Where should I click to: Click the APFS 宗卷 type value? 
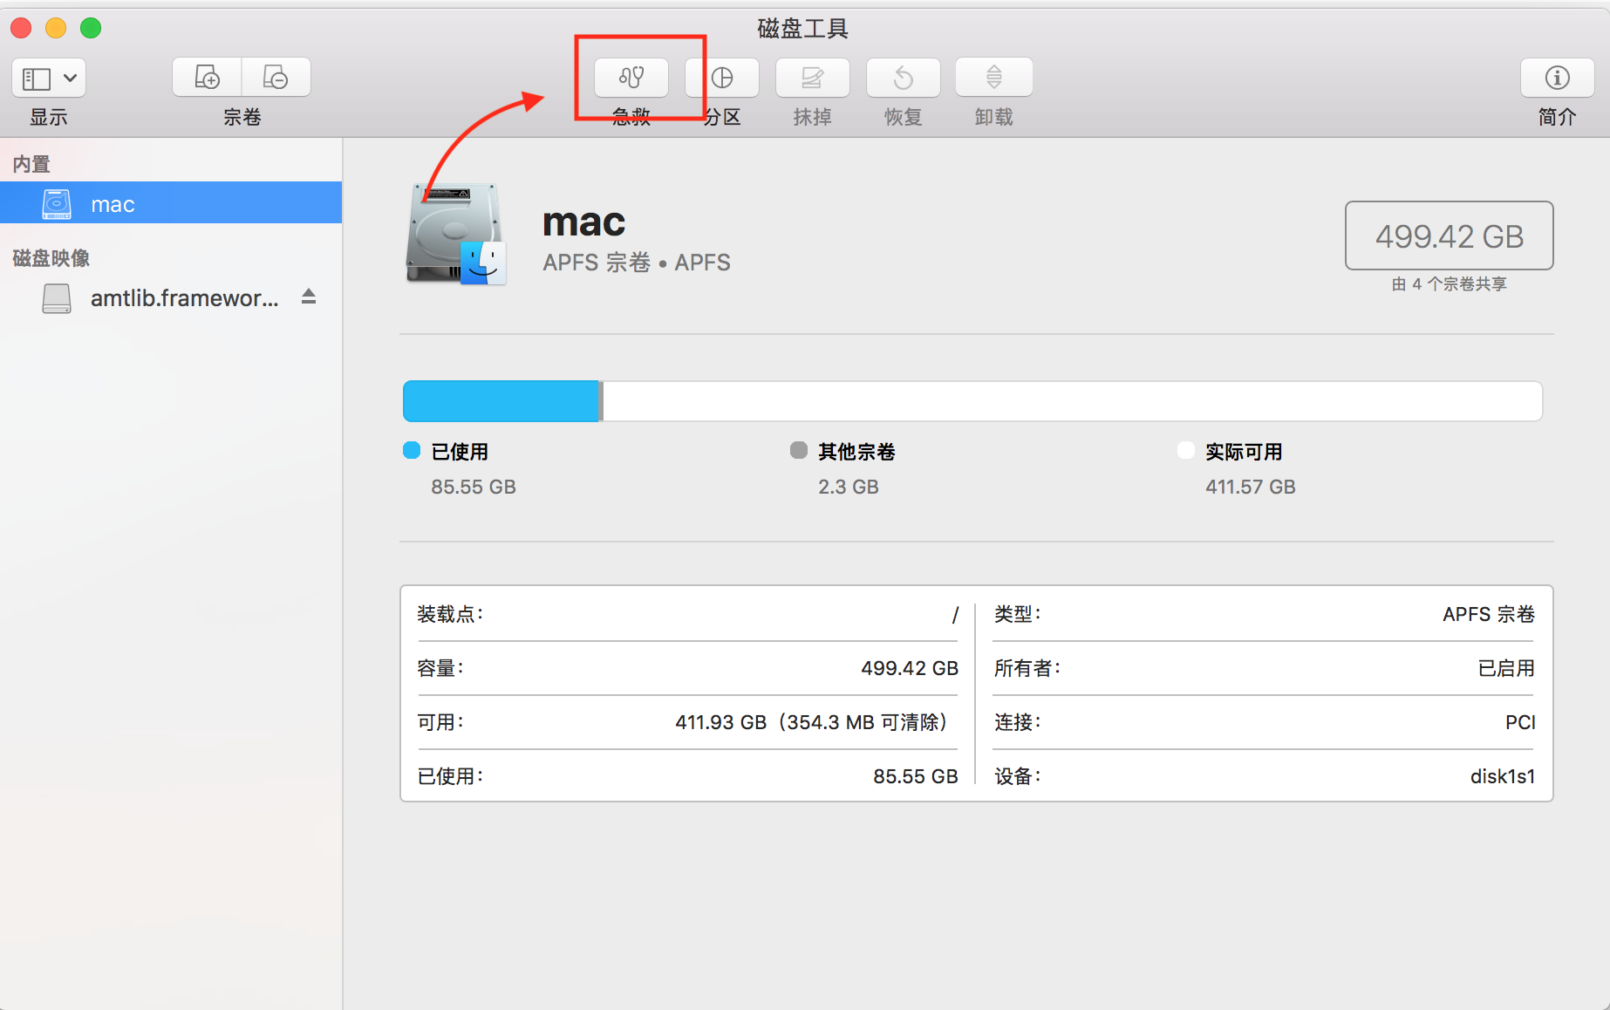(x=1489, y=614)
